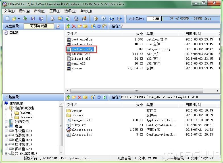
Task: Click the ISO pane scrollbar right arrow
Action: (218, 91)
